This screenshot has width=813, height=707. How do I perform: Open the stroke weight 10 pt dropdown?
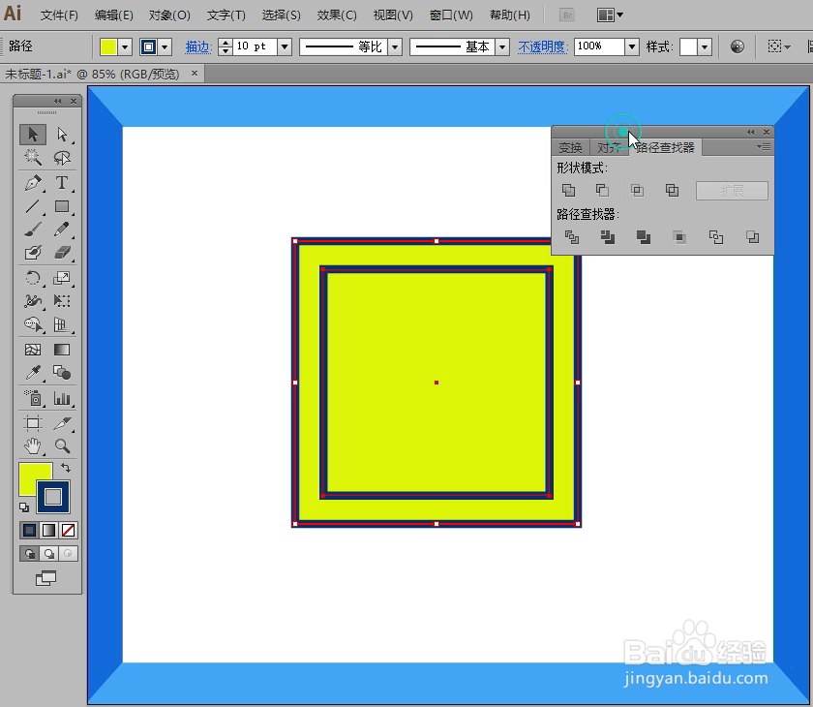tap(285, 47)
